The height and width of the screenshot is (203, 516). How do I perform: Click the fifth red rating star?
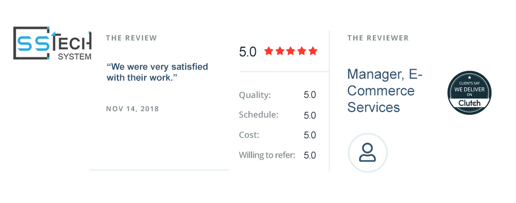[x=313, y=51]
